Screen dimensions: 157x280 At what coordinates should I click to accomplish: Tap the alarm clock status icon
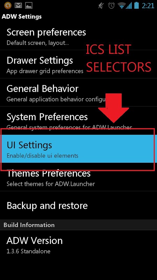(111, 6)
